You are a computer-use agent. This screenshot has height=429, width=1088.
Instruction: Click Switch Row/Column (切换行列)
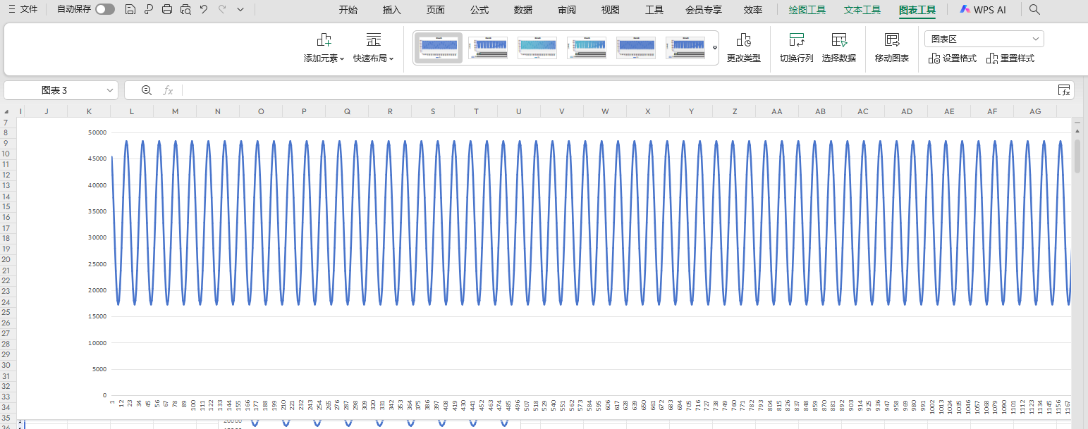pyautogui.click(x=796, y=48)
